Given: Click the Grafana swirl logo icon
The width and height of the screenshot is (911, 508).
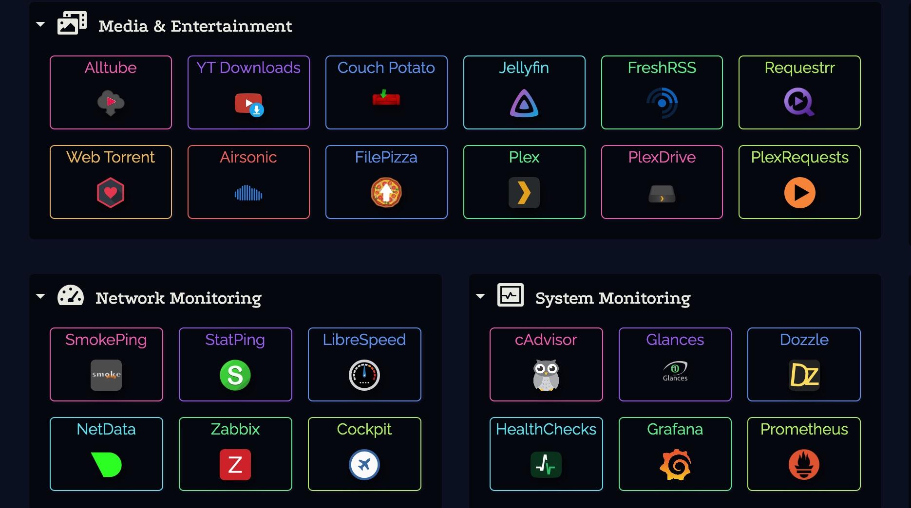Looking at the screenshot, I should pyautogui.click(x=675, y=465).
